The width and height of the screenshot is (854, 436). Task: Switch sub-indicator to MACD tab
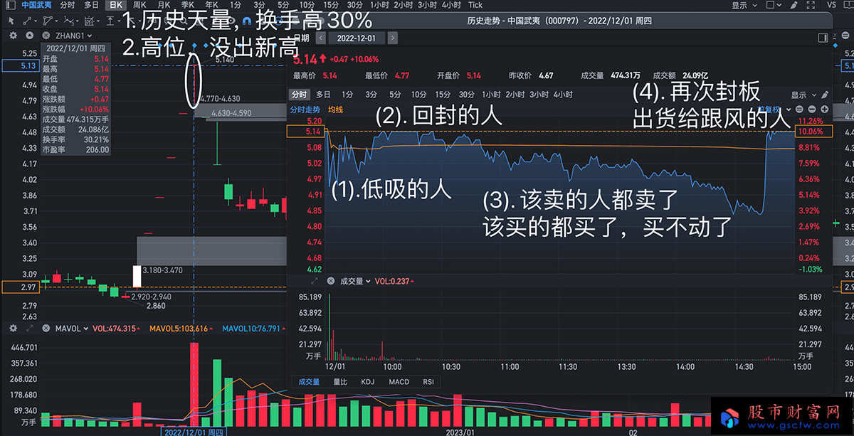click(x=399, y=382)
